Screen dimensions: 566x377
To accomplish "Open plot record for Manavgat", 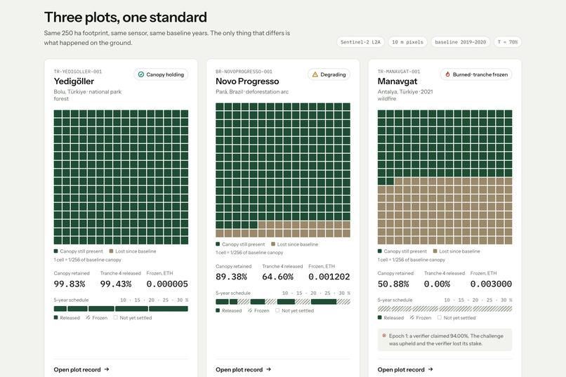I will 405,369.
